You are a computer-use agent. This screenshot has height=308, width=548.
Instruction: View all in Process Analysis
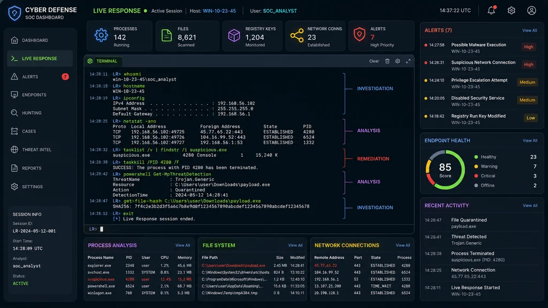pyautogui.click(x=183, y=245)
